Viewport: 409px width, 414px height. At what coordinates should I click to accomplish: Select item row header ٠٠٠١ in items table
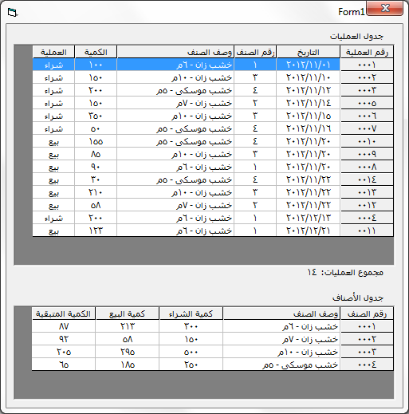click(367, 326)
